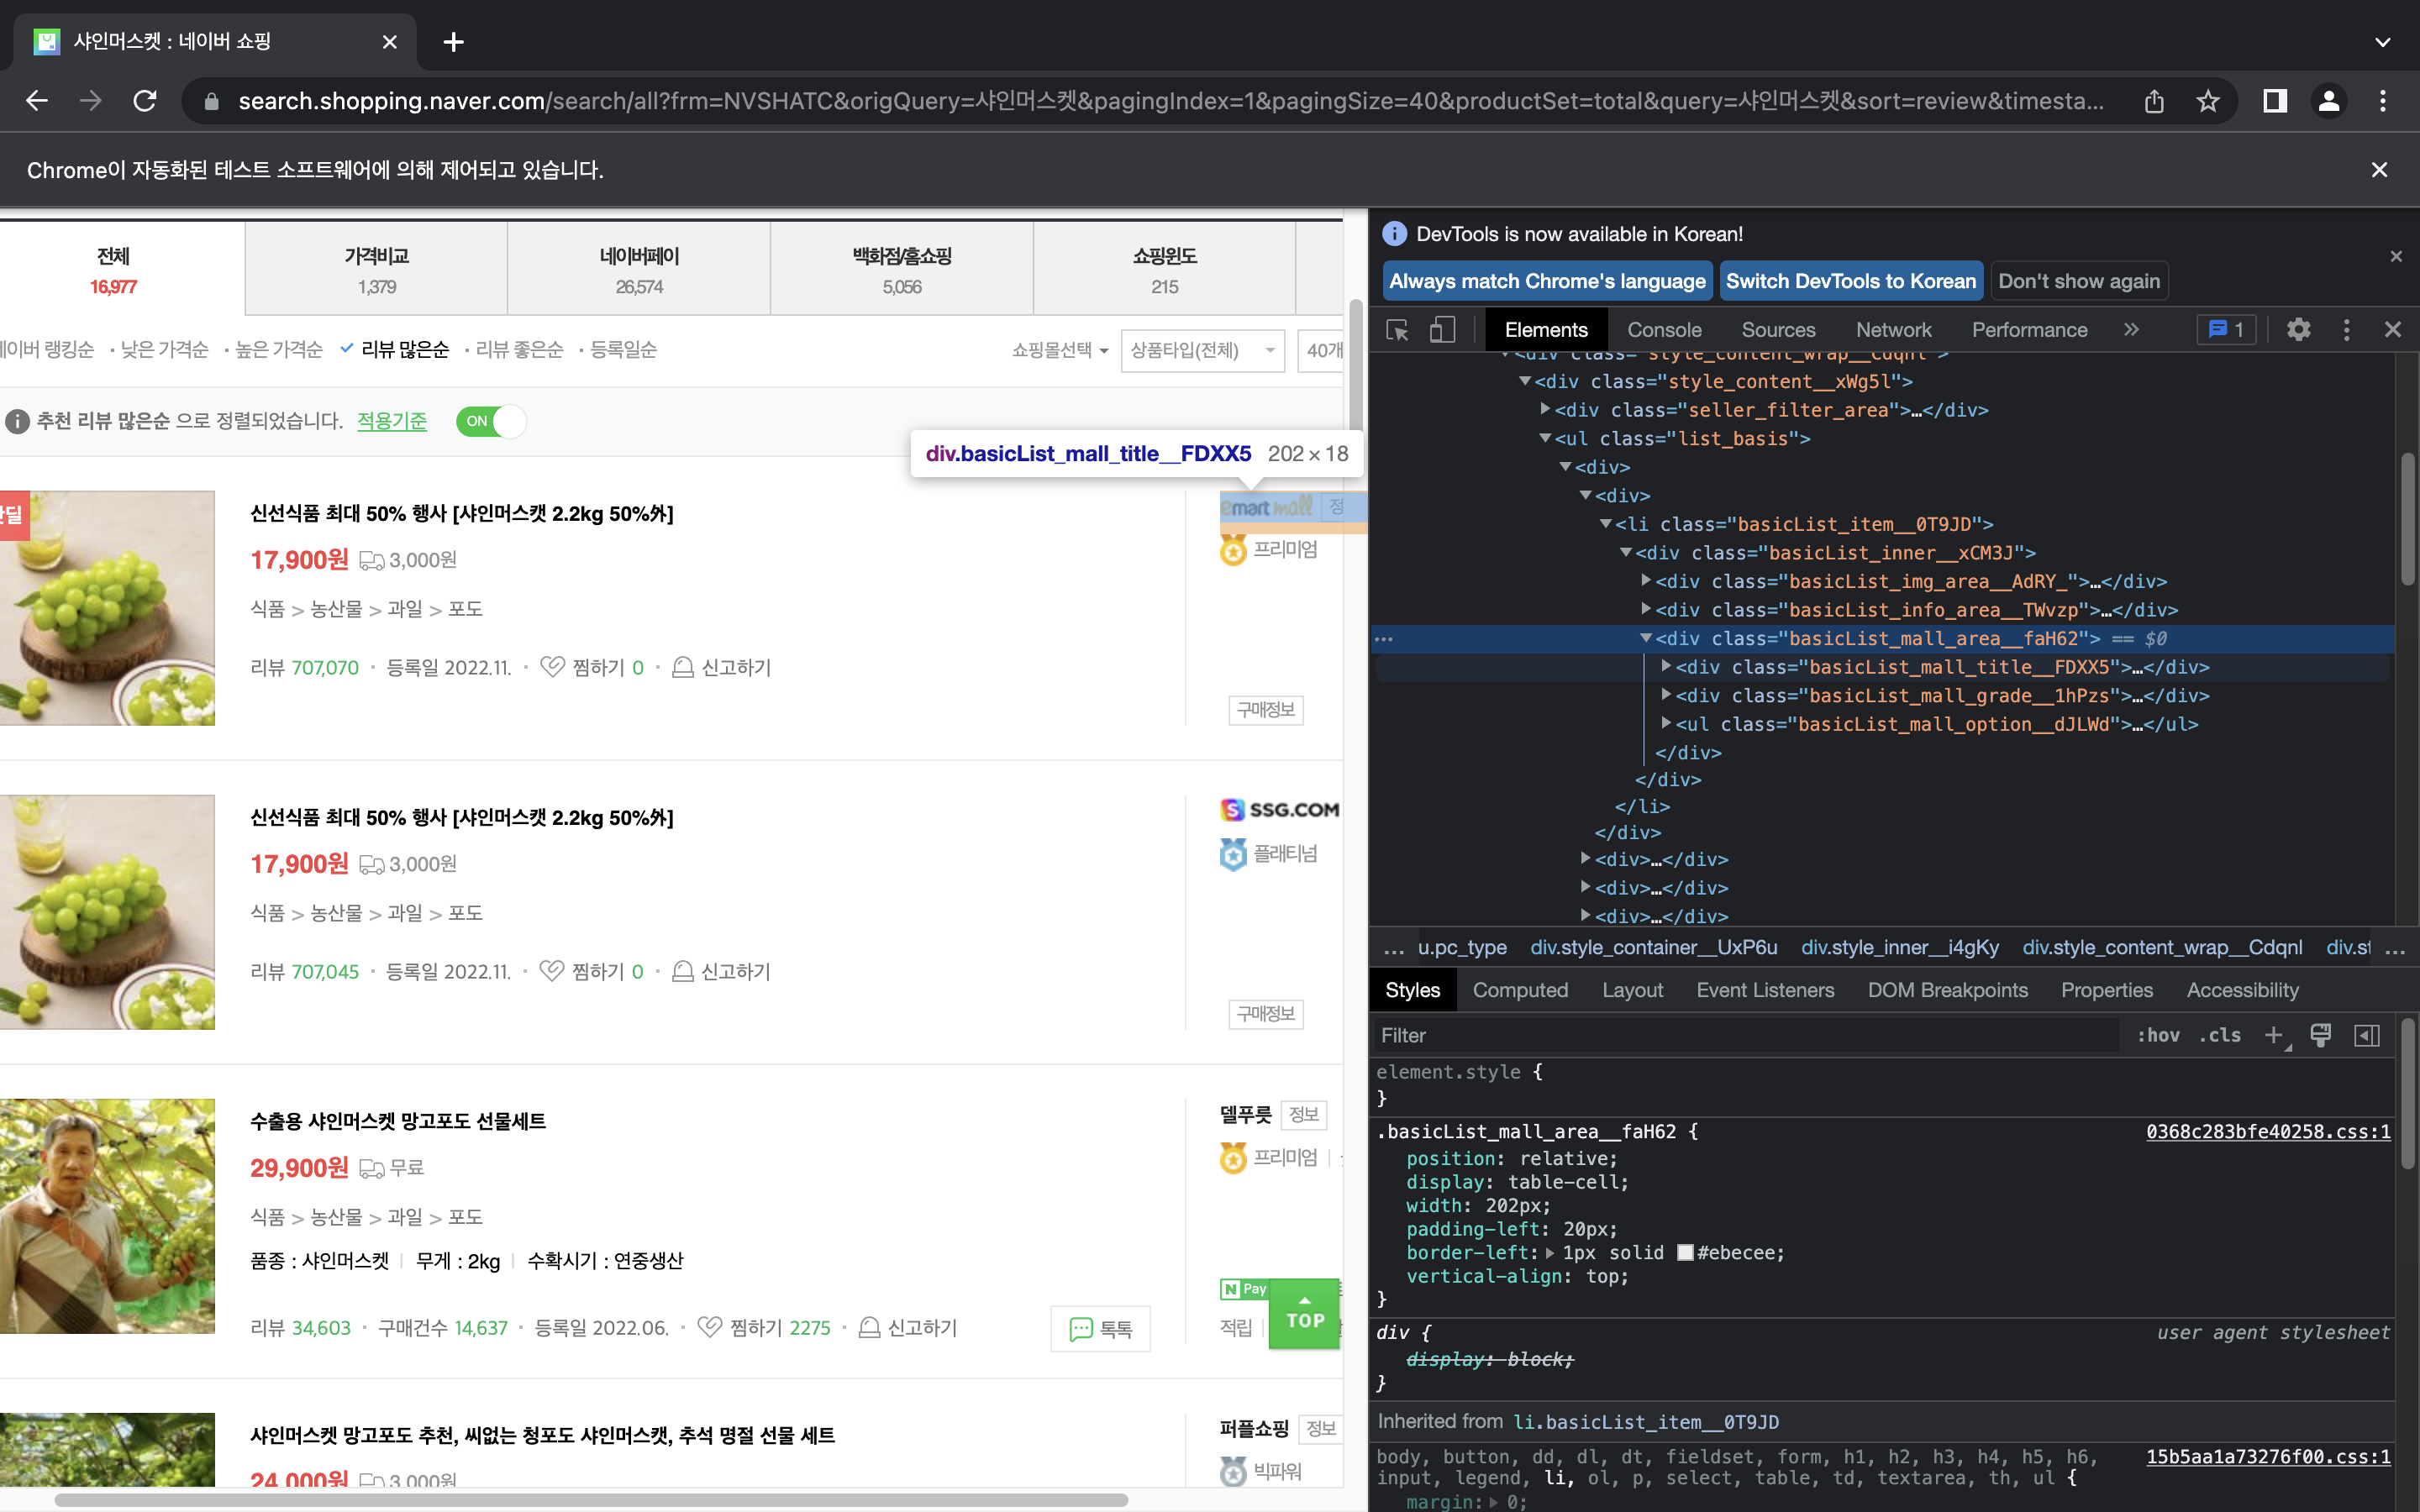
Task: Toggle the device toolbar icon
Action: click(1442, 330)
